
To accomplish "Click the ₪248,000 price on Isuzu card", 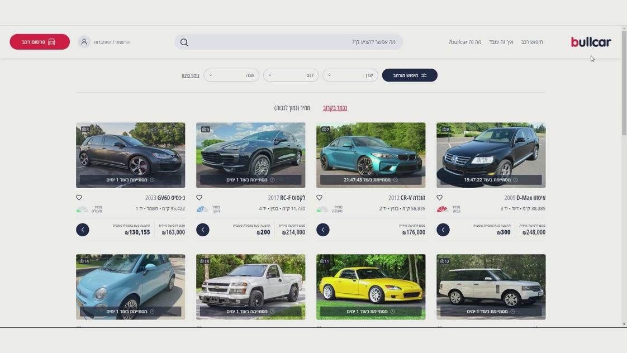I will pyautogui.click(x=534, y=232).
